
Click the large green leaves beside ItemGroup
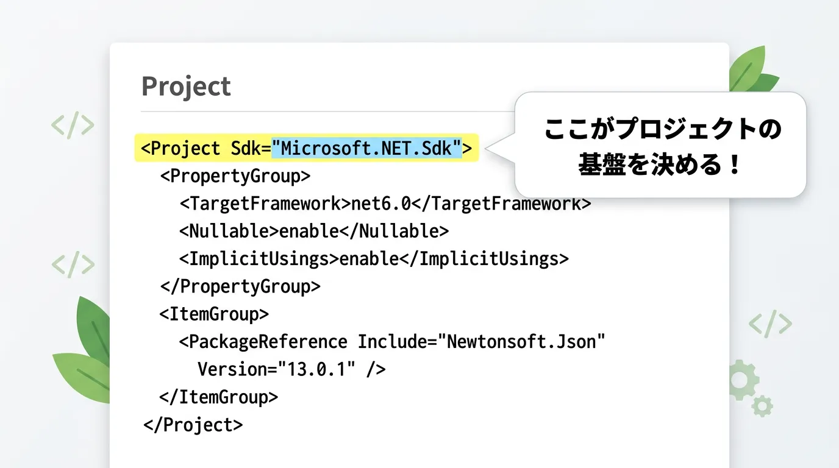pyautogui.click(x=85, y=353)
